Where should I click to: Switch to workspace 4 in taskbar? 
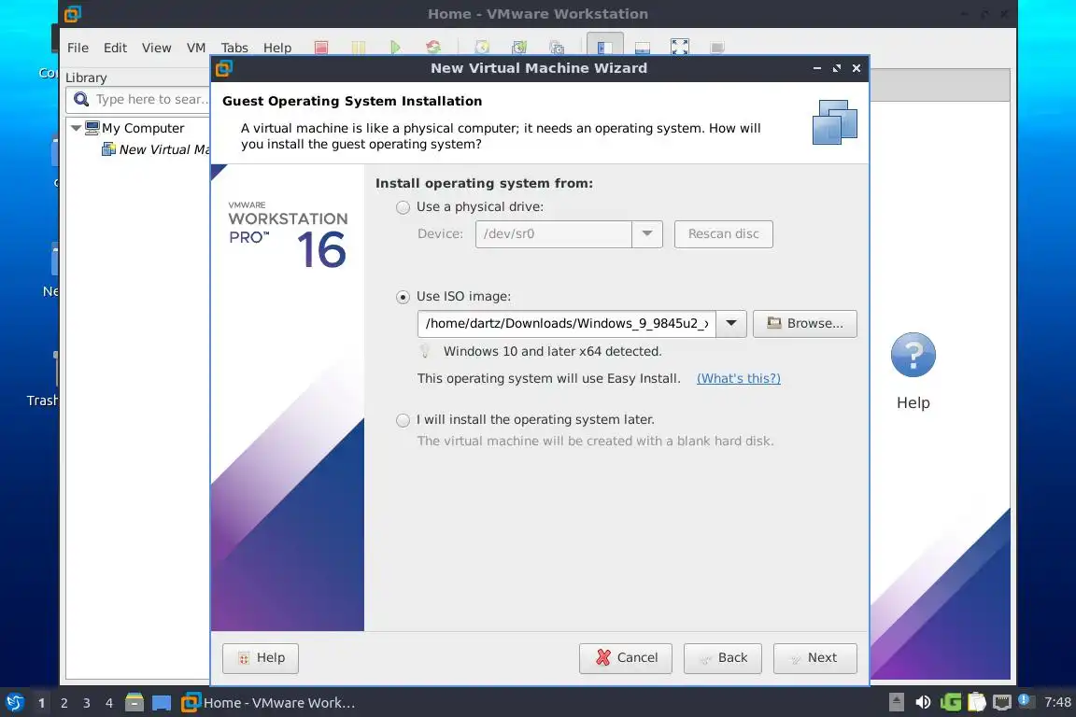(x=109, y=703)
